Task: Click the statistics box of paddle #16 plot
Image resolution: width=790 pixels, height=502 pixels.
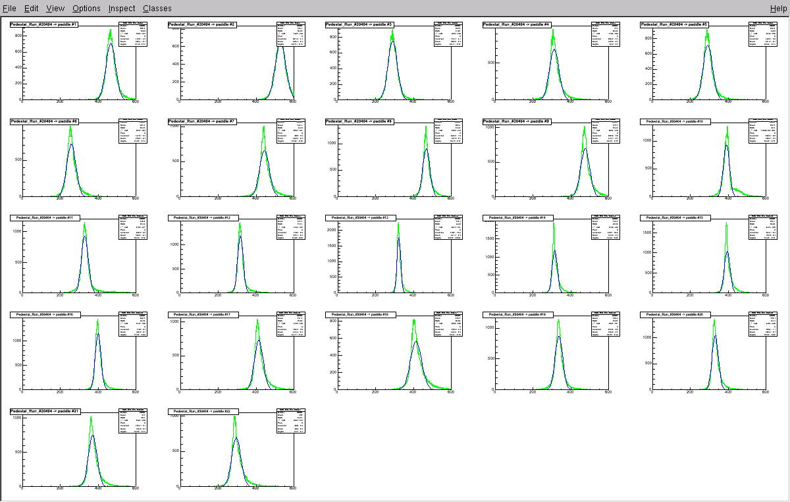Action: click(134, 324)
